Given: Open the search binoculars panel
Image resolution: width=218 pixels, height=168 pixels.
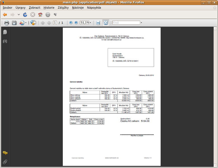Looking at the screenshot, I should point(5,41).
